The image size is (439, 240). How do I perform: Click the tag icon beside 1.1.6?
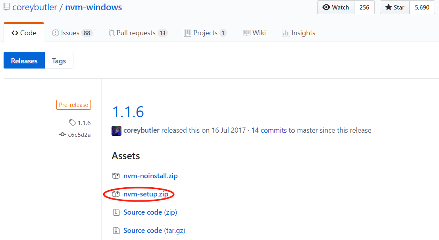(x=72, y=122)
